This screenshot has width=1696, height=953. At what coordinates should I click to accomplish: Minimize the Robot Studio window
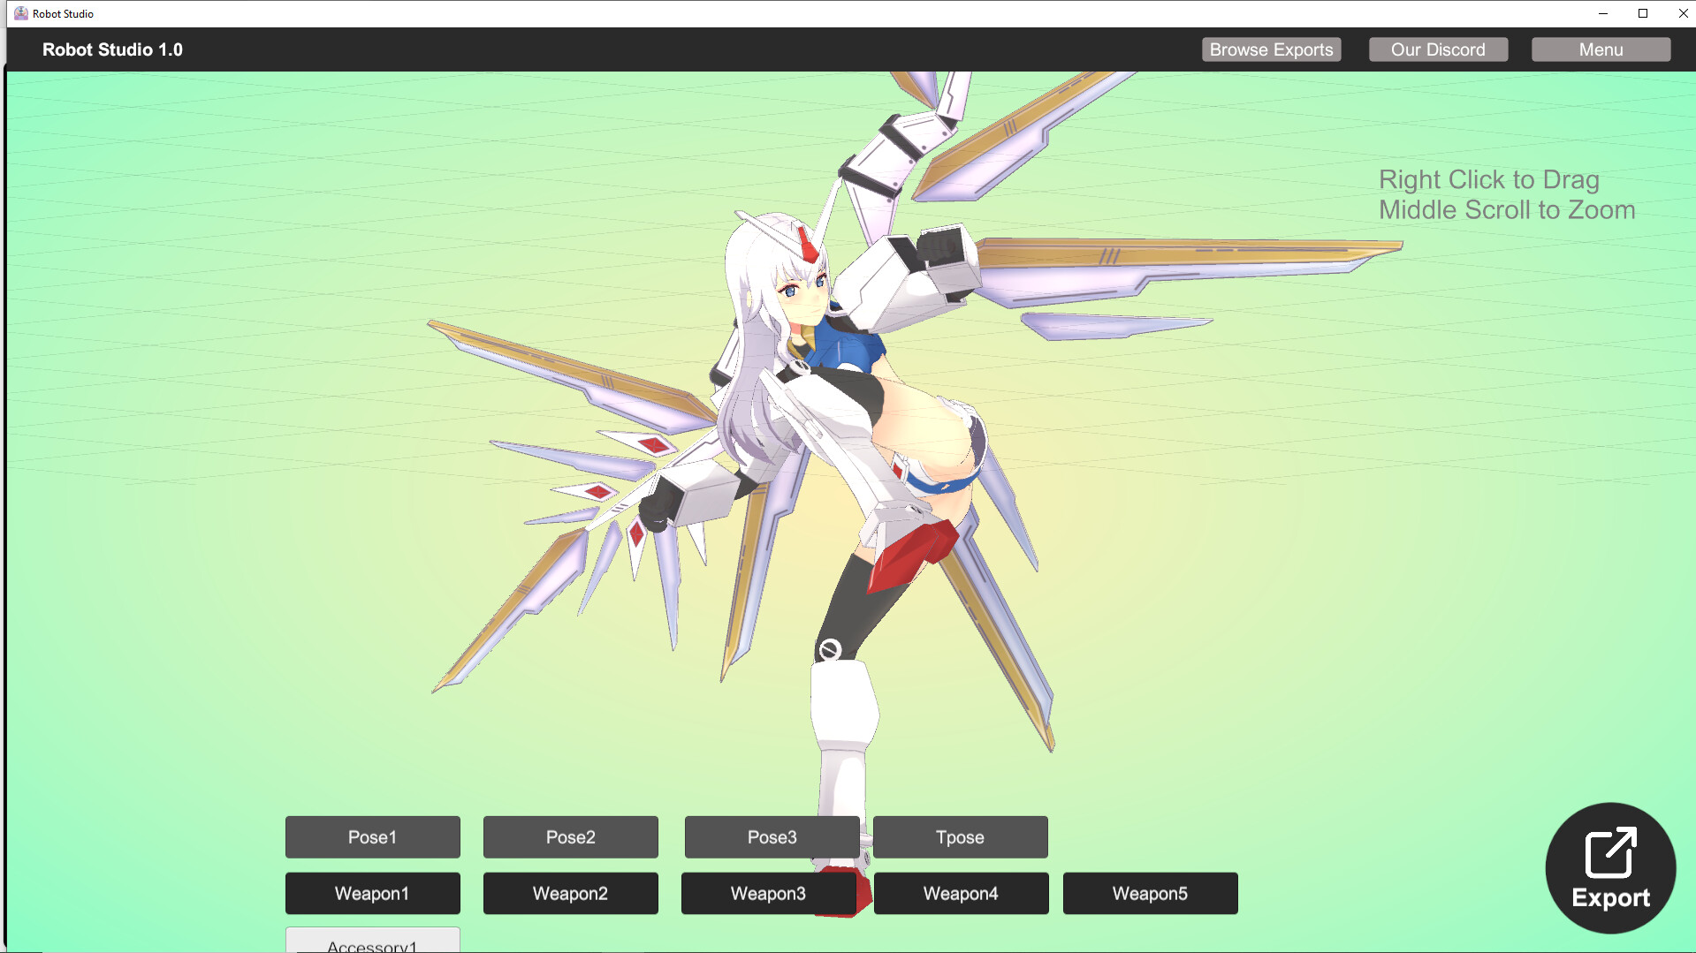1603,13
